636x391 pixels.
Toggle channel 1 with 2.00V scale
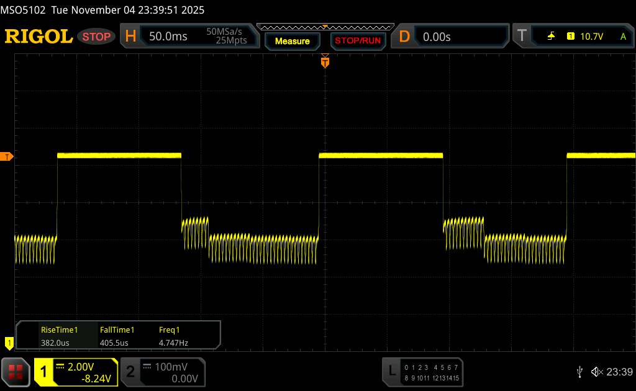[x=76, y=372]
